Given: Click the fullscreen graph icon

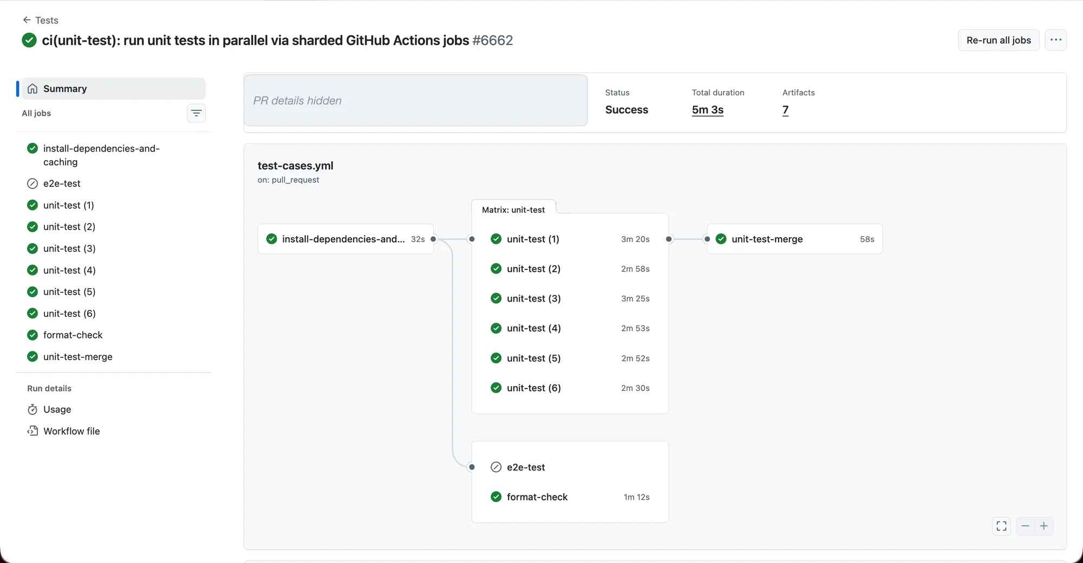Looking at the screenshot, I should (x=1001, y=526).
